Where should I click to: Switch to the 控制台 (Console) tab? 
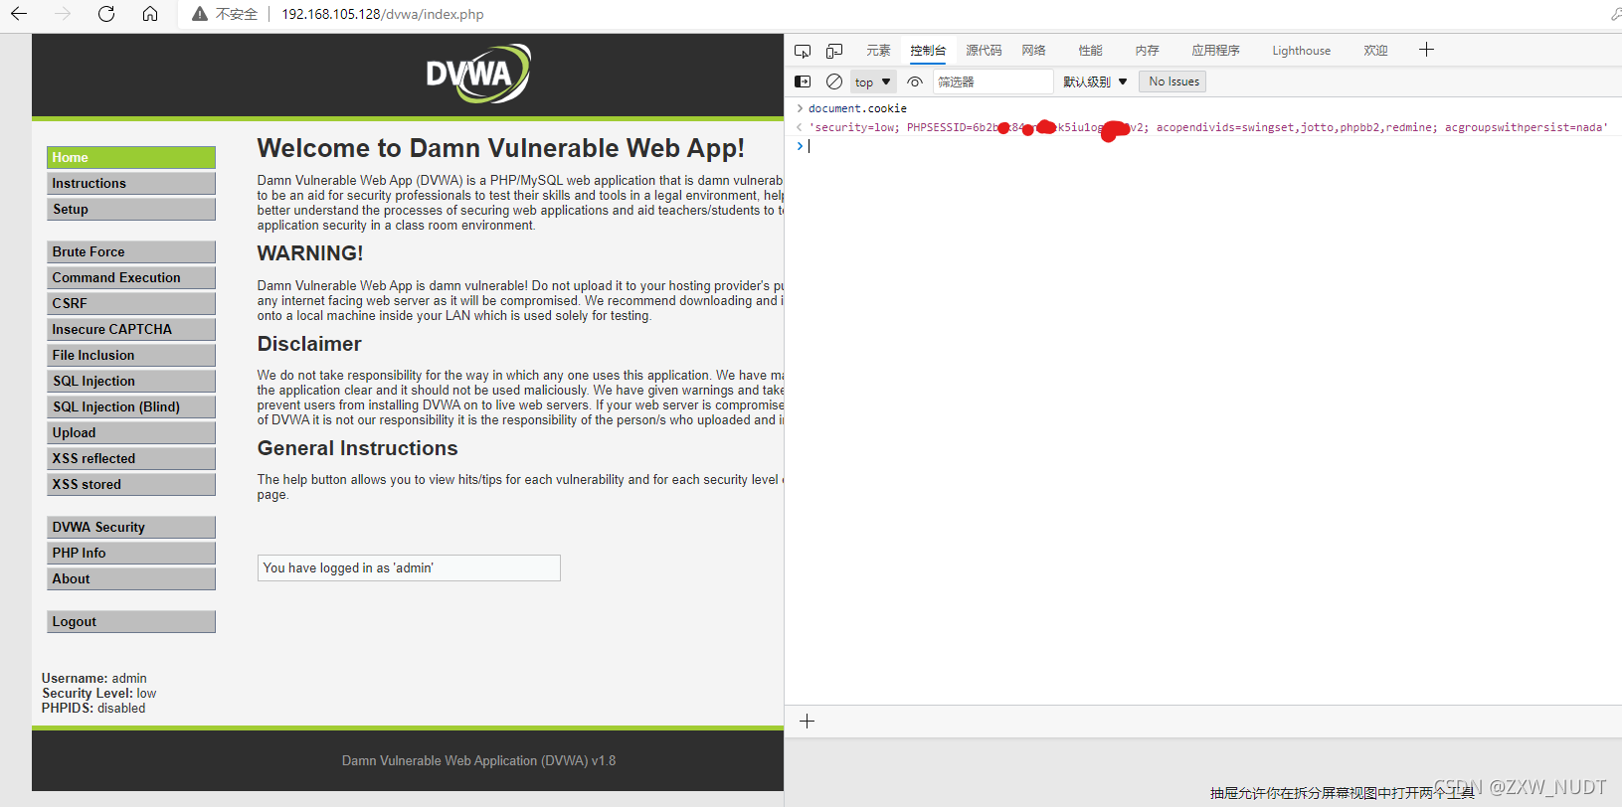(x=928, y=51)
